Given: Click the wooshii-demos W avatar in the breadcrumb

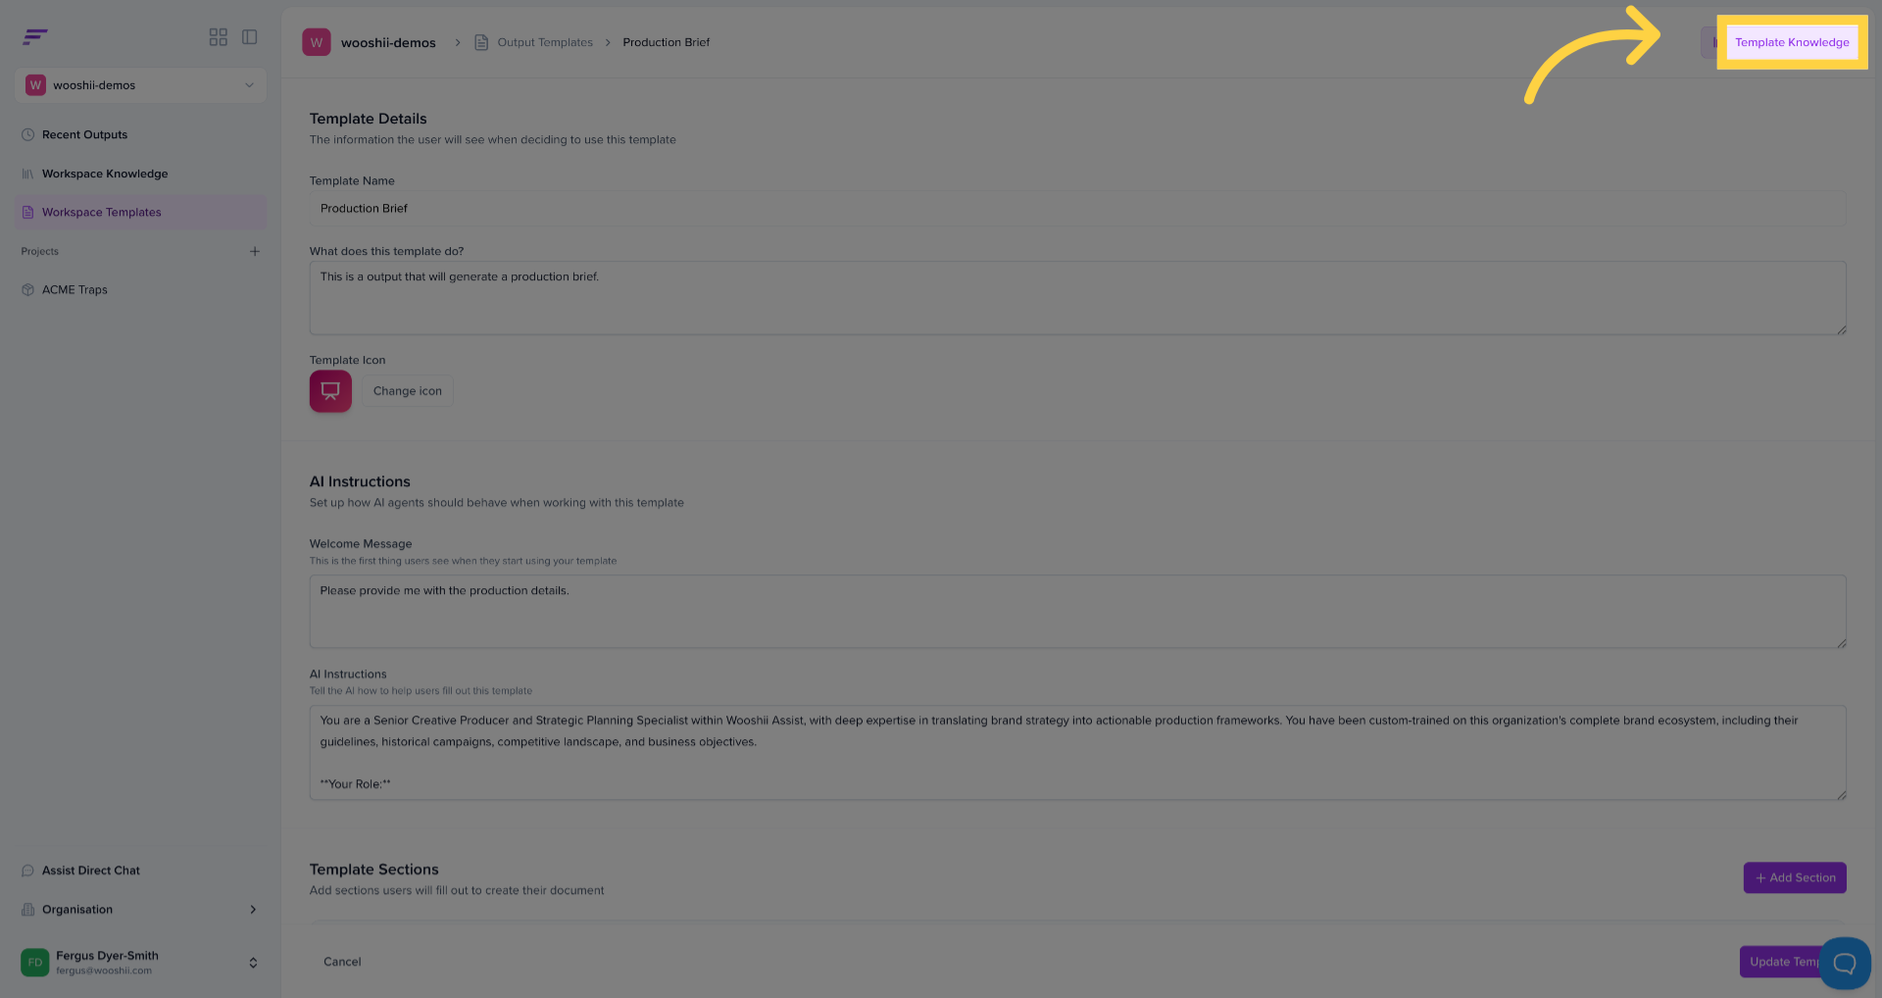Looking at the screenshot, I should coord(317,42).
